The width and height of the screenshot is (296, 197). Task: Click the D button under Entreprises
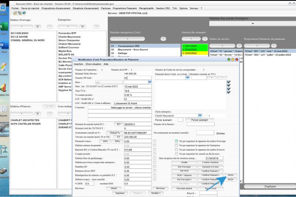click(82, 26)
